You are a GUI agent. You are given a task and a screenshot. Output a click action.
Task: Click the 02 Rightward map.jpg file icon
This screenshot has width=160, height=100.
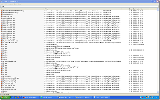(x=2, y=61)
